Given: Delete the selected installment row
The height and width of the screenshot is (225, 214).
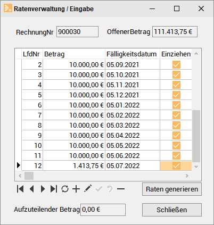Looking at the screenshot, I should (x=121, y=189).
